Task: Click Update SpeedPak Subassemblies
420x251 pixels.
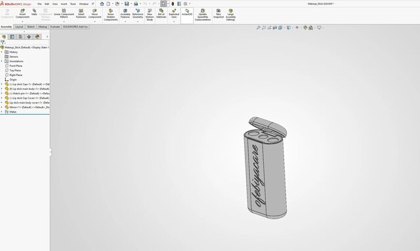Action: point(203,15)
